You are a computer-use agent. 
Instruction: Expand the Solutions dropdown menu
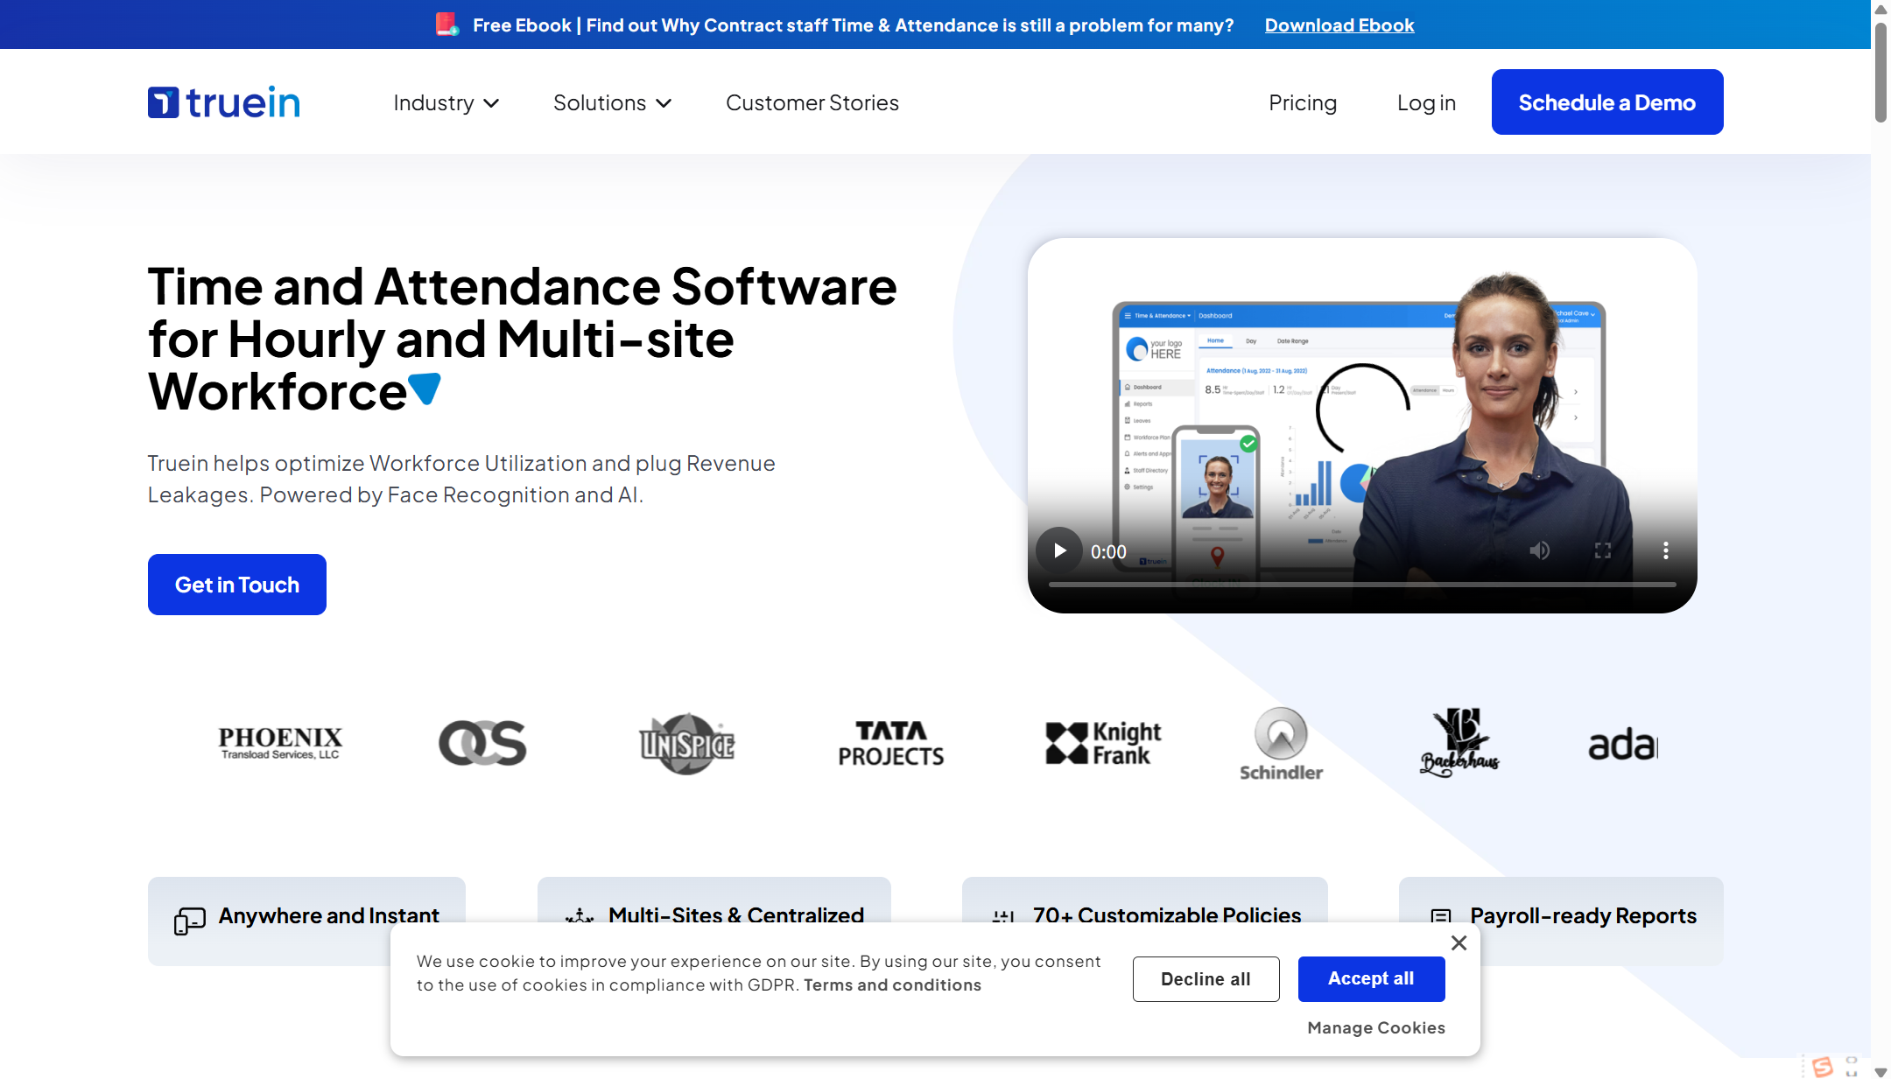(x=612, y=103)
